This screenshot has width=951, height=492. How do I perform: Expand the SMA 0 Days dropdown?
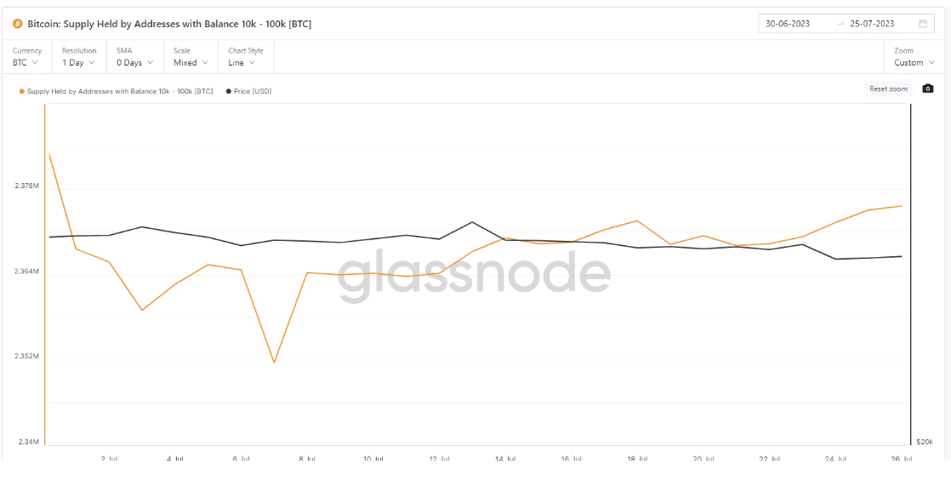point(134,57)
